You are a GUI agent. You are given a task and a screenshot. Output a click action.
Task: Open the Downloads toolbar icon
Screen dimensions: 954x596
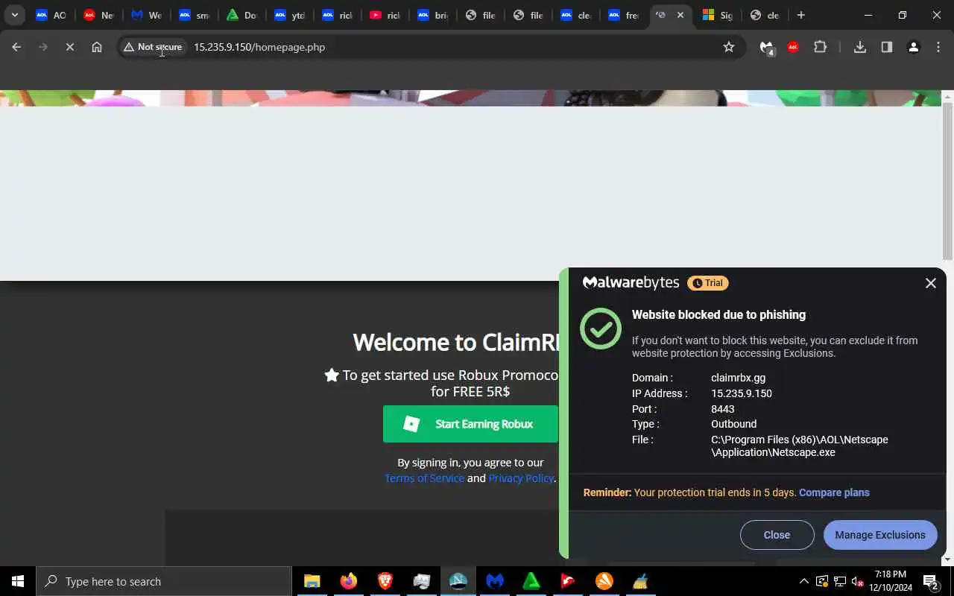pos(860,47)
